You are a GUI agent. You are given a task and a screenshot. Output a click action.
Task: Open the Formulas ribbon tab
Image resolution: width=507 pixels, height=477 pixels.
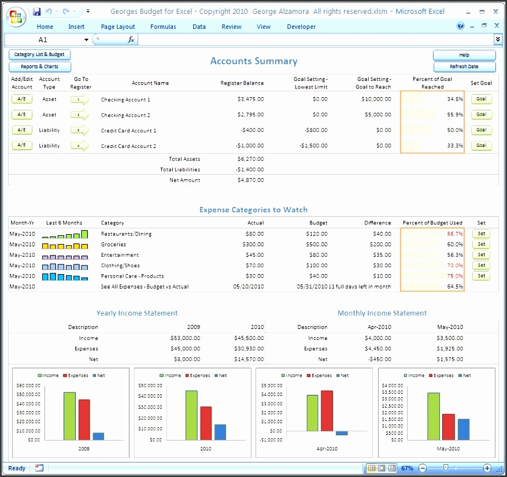[x=163, y=27]
